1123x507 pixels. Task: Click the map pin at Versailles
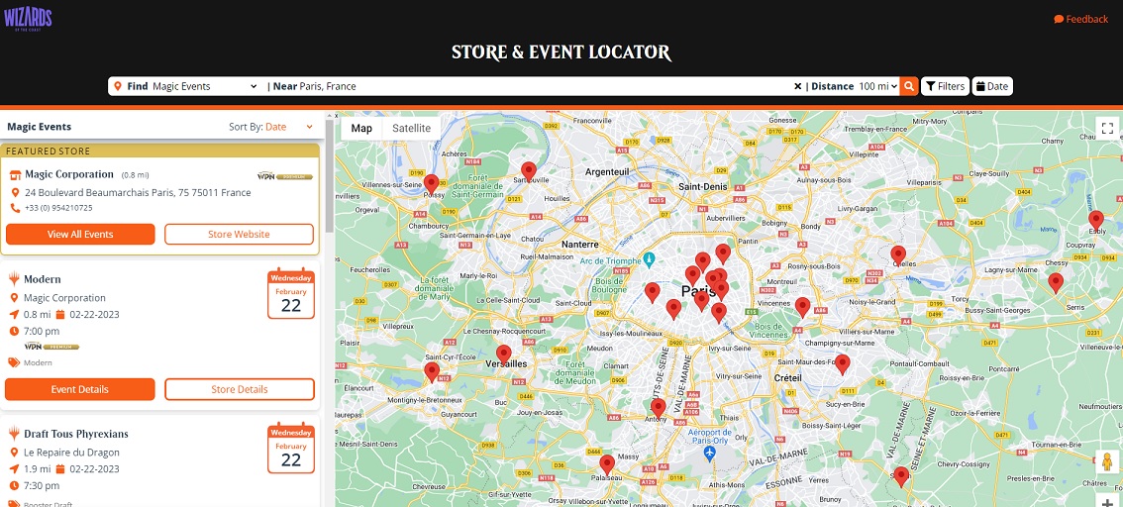pos(504,355)
